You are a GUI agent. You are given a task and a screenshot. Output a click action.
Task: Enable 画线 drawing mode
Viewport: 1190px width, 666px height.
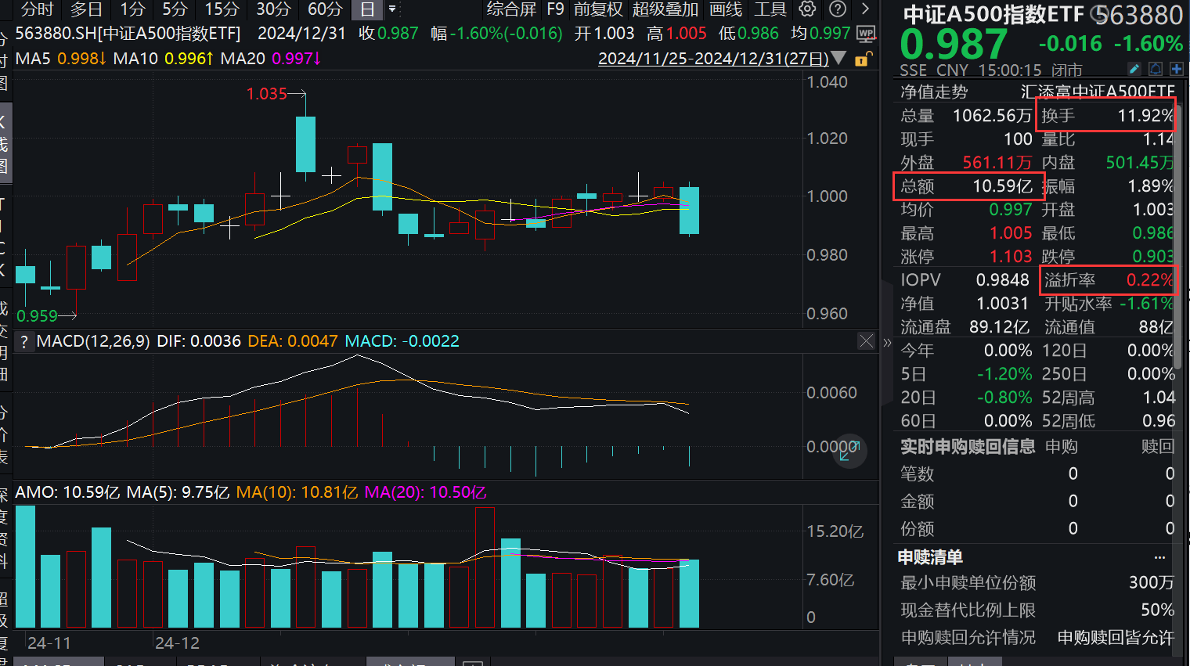point(725,9)
